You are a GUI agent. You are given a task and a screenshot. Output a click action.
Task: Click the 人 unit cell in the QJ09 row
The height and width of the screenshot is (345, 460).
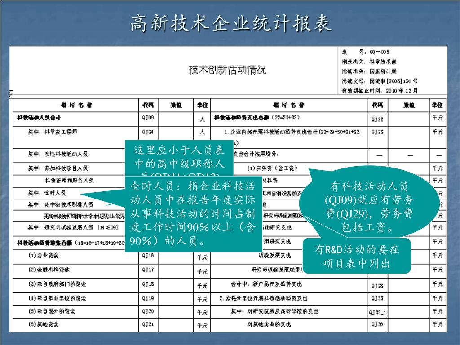202,119
